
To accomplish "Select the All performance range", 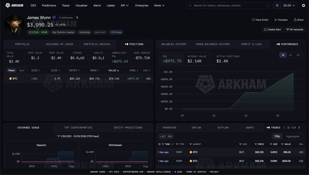I will click(298, 55).
